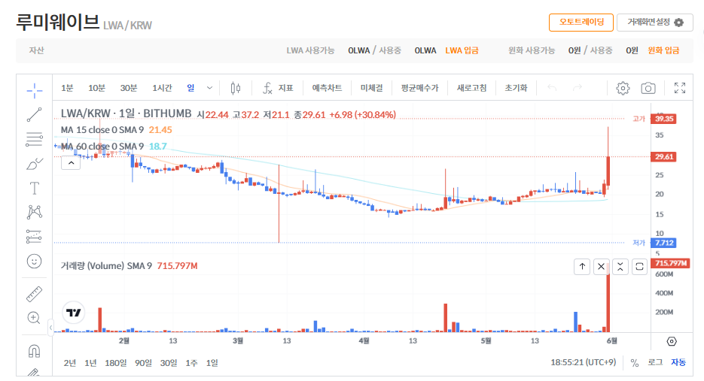704x381 pixels.
Task: Click the 원화 입금 deposit link
Action: (x=663, y=50)
